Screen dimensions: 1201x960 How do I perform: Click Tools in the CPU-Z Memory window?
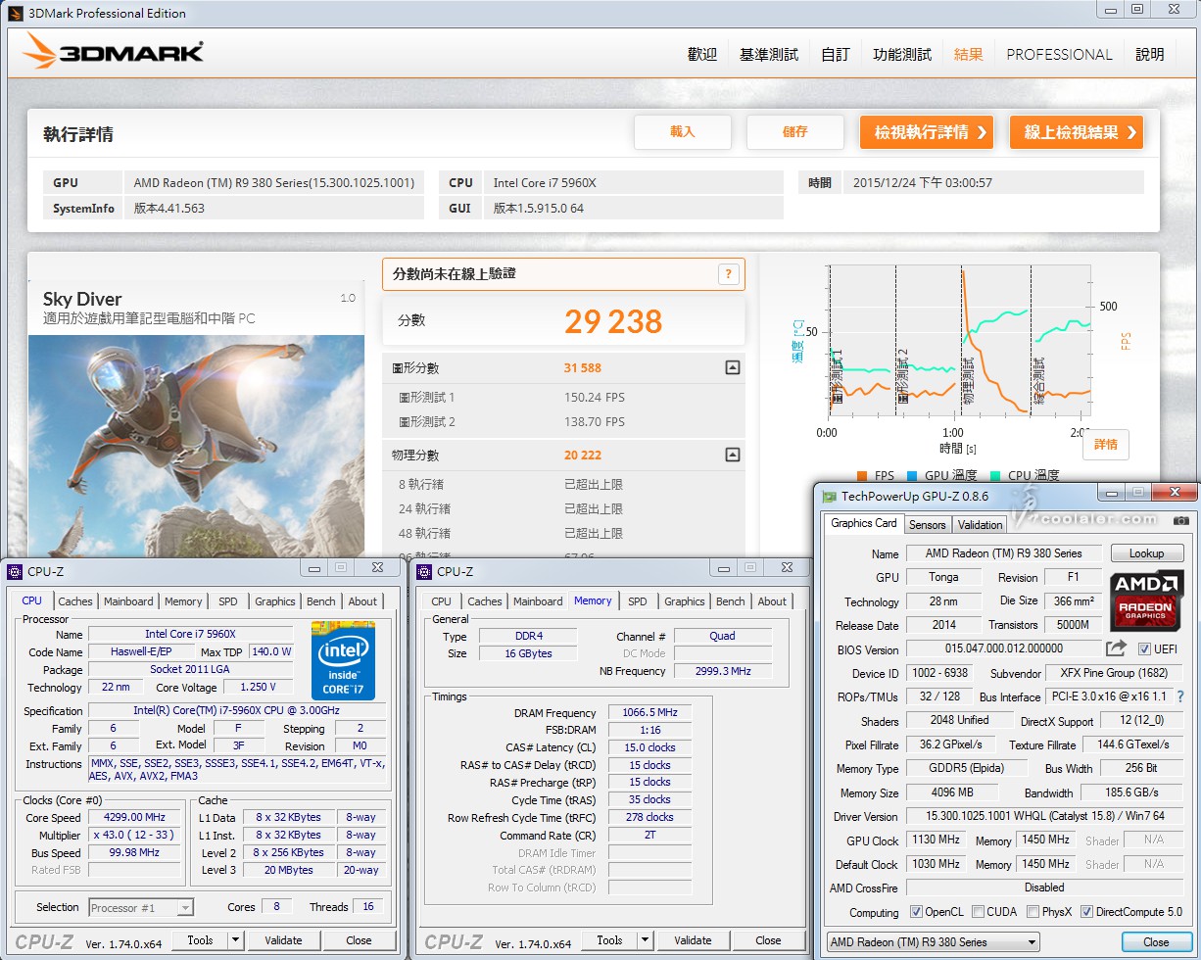pyautogui.click(x=609, y=940)
